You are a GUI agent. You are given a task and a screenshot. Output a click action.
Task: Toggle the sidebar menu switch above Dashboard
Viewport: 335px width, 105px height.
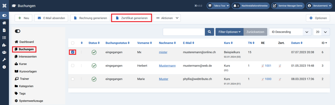coord(18,31)
